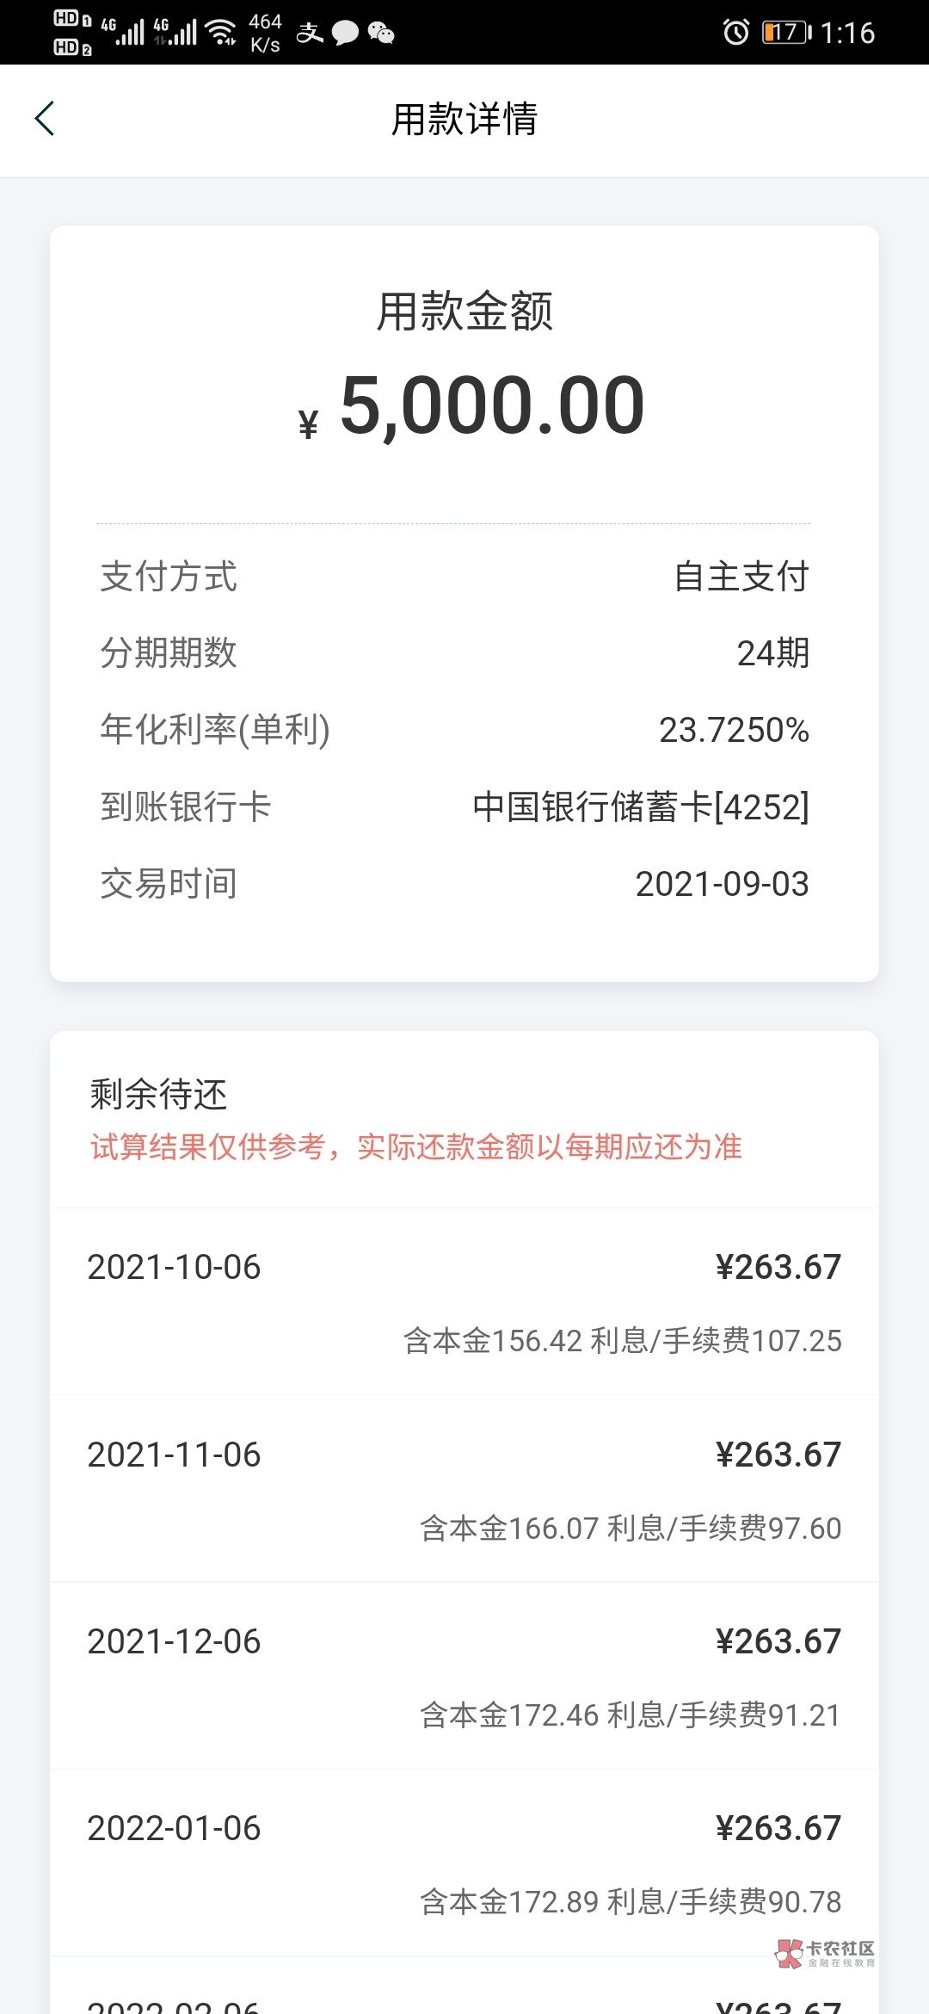
Task: Open the 2022-01-06 repayment entry
Action: click(x=464, y=1863)
